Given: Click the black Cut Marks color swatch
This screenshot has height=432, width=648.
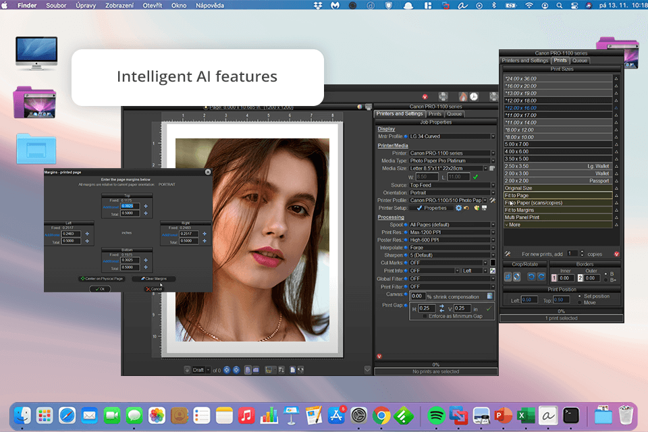Looking at the screenshot, I should (493, 263).
